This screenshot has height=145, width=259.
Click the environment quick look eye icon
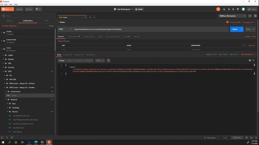coord(250,16)
